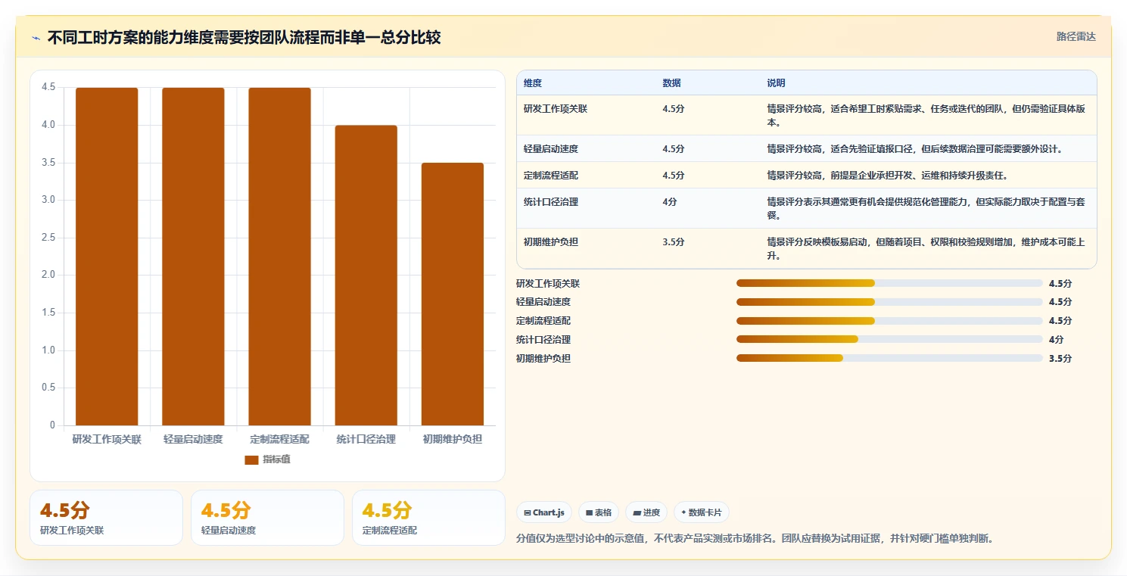The height and width of the screenshot is (576, 1127).
Task: Click the 轻量启动速度 cell in the table
Action: (550, 149)
